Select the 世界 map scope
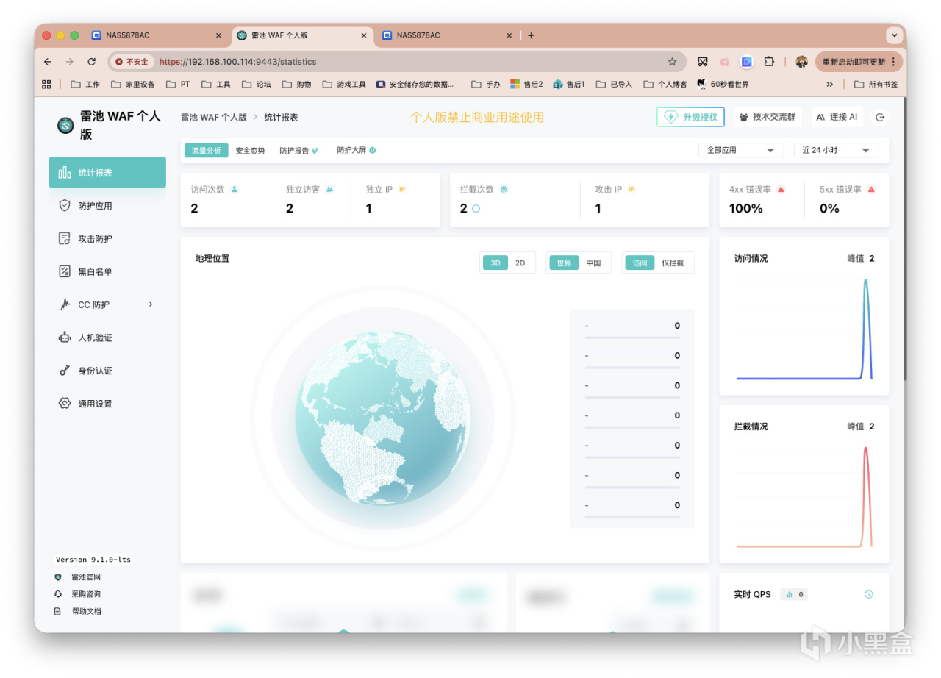 564,263
